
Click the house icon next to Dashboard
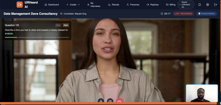[x=46, y=5]
